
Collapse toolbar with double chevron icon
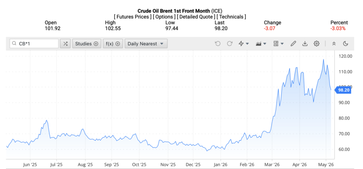[x=334, y=44]
